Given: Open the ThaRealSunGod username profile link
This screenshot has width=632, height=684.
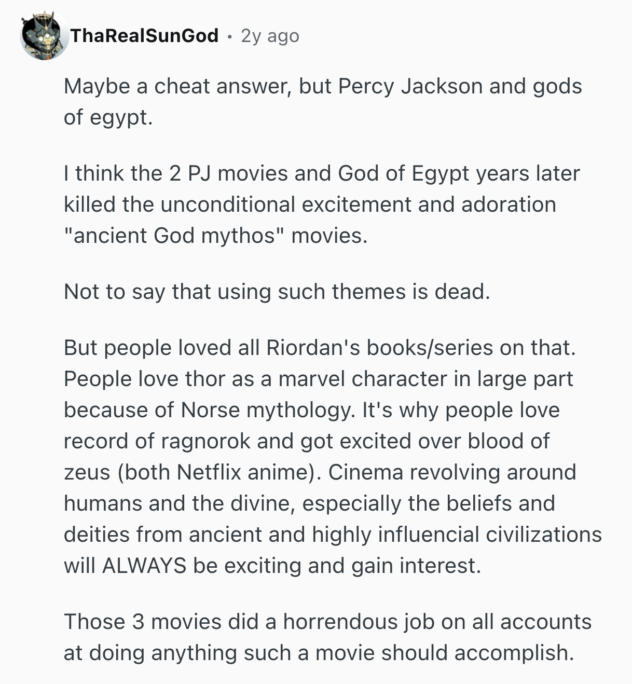Looking at the screenshot, I should [x=144, y=36].
